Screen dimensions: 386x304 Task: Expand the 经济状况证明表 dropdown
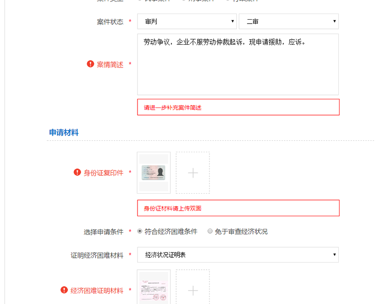(238, 255)
